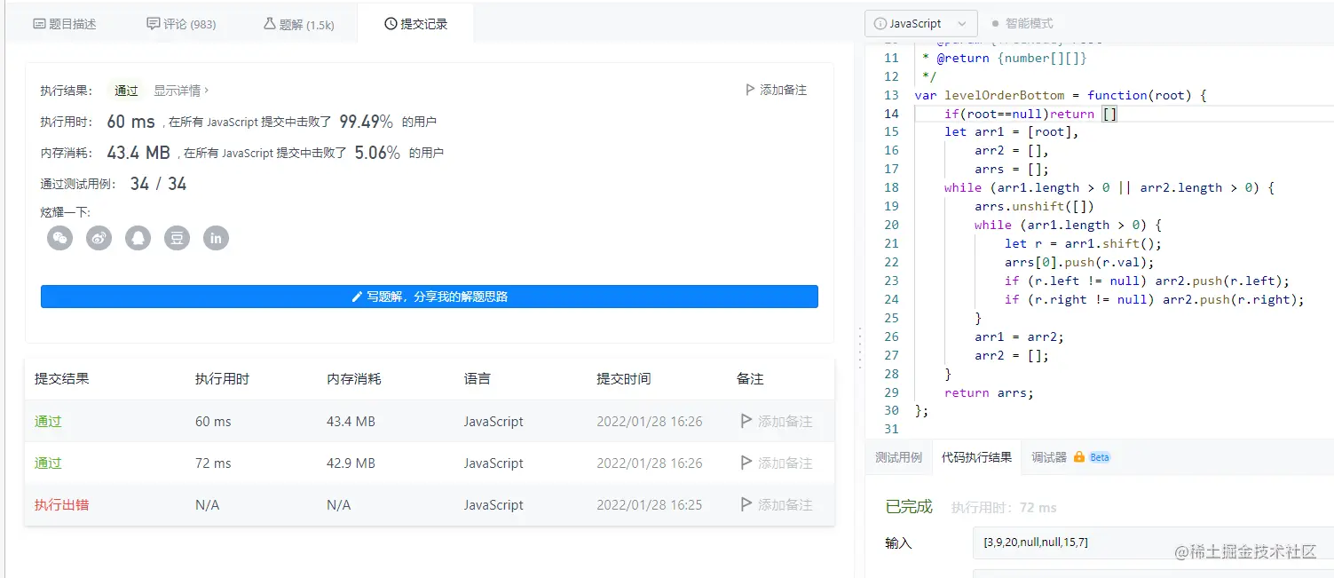Click input field showing [3,9,20,null,null,15,7]
This screenshot has width=1334, height=578.
(1153, 542)
